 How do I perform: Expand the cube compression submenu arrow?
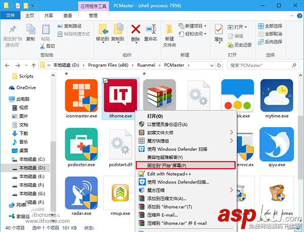(231, 190)
